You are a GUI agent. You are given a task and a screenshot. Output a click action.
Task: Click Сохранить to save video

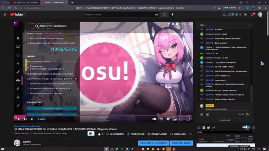[x=178, y=134]
